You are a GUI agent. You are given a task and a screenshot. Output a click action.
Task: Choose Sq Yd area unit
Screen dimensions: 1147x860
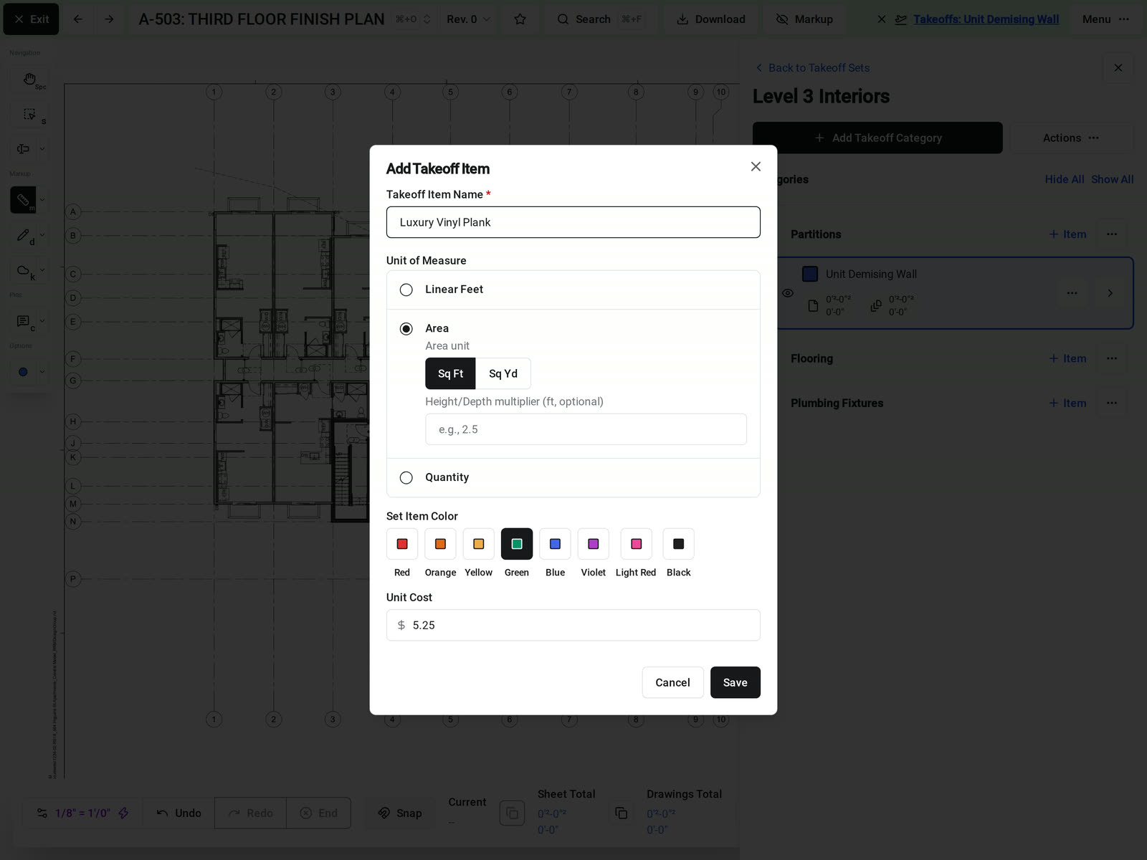503,373
